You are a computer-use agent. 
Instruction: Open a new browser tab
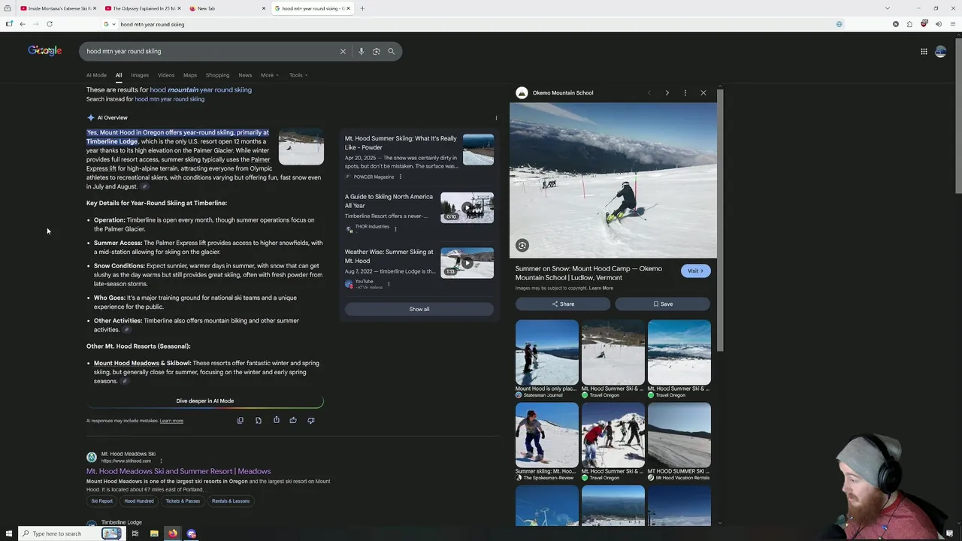click(362, 8)
